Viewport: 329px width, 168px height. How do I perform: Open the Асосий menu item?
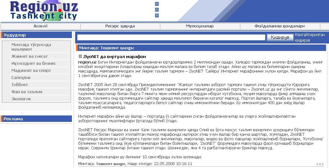pos(40,26)
